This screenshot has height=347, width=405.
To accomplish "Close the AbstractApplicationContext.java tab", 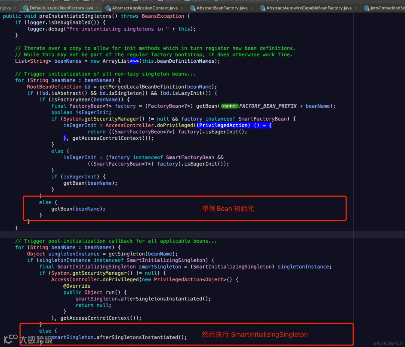I will coord(181,8).
